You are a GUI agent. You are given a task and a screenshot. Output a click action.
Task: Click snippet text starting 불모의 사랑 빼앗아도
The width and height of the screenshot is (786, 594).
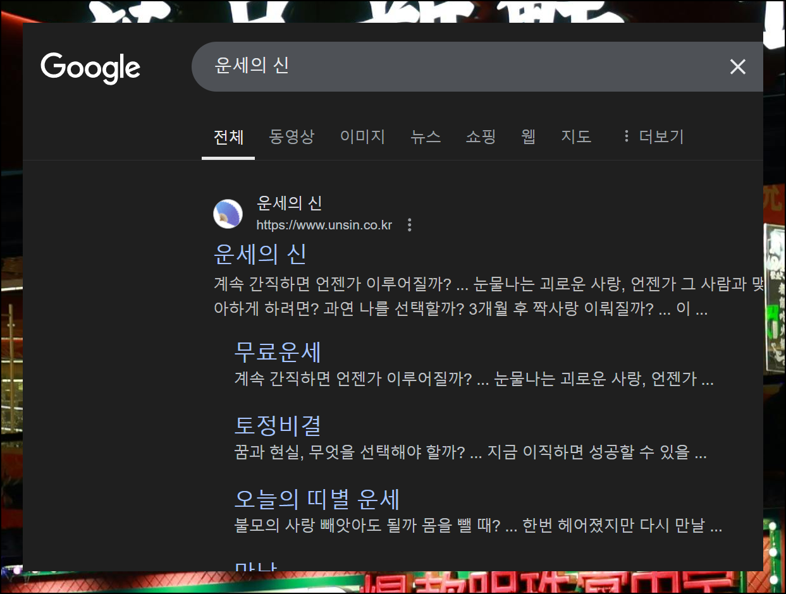(x=478, y=526)
